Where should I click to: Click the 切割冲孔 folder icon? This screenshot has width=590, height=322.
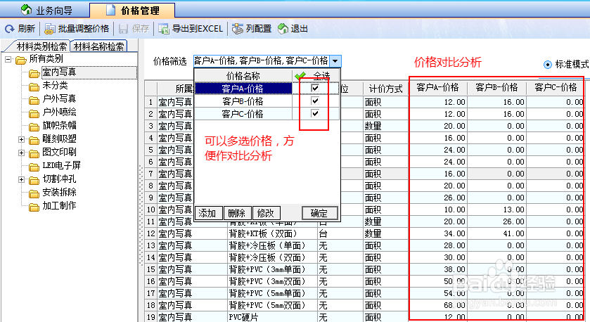(34, 180)
